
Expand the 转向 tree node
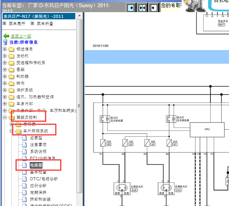[x=5, y=83]
